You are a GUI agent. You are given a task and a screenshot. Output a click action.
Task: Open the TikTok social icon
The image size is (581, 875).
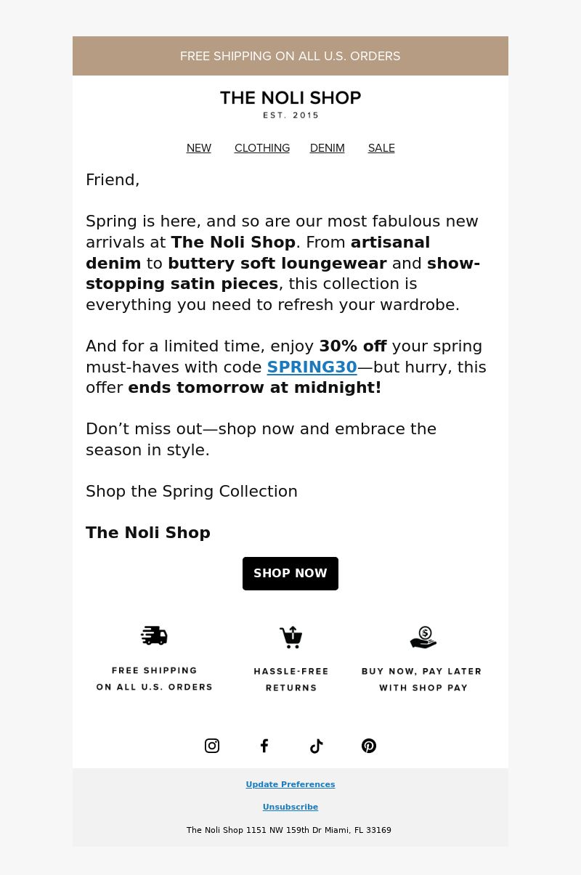tap(317, 746)
